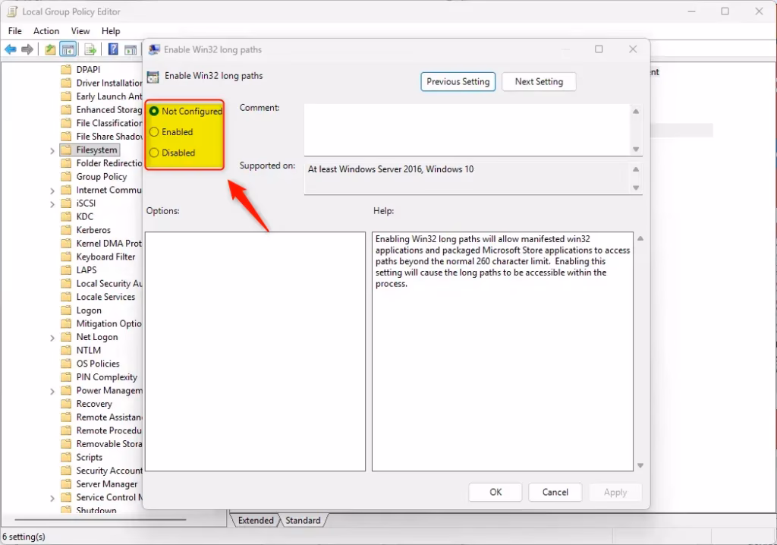Image resolution: width=777 pixels, height=545 pixels.
Task: Click the Previous Setting button
Action: pyautogui.click(x=458, y=82)
